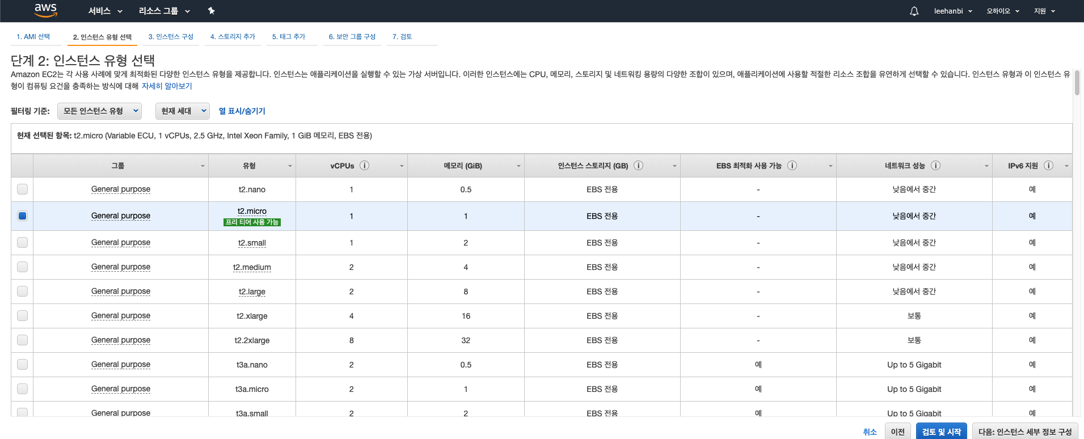Click the 자세히 알아보기 link

167,86
